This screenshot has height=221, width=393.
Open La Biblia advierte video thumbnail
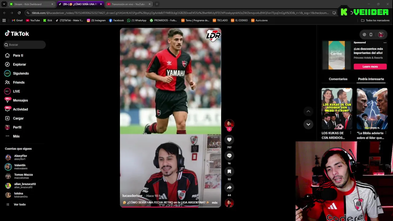pyautogui.click(x=372, y=109)
